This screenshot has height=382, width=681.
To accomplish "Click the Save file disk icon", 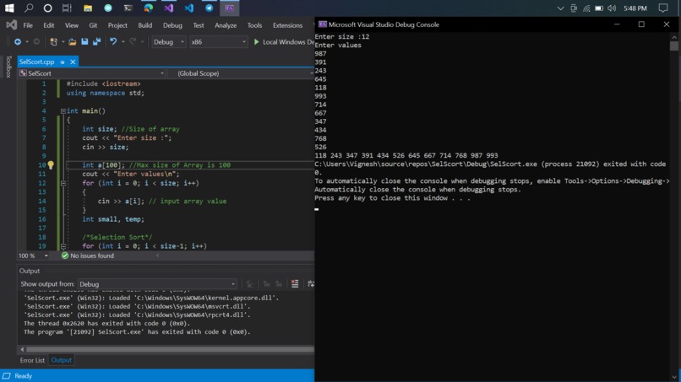I will 84,41.
